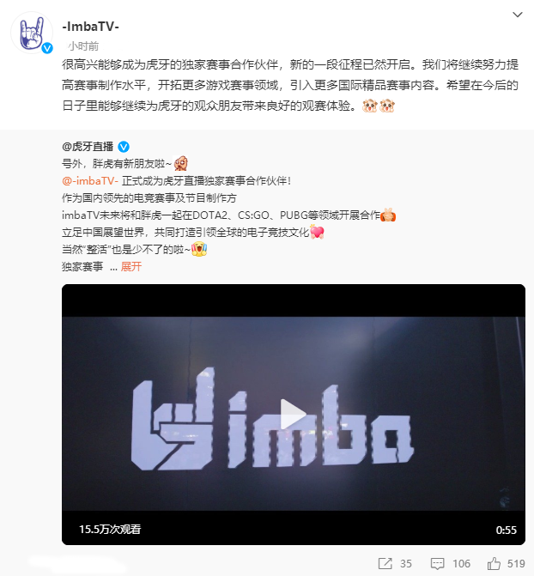Open the post options chevron menu
Screen dimensions: 534x576
point(518,15)
